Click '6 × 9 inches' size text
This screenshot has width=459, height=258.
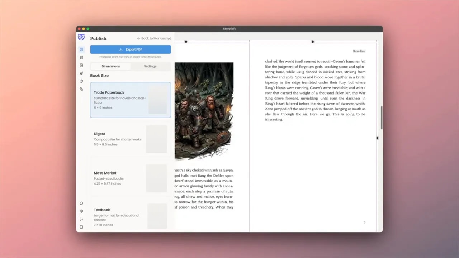(x=103, y=107)
